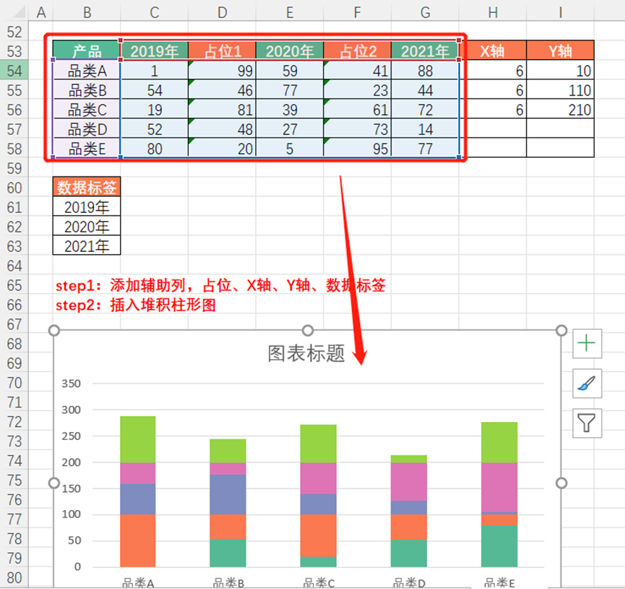Click the blue segment of 品类B bar
The height and width of the screenshot is (589, 625).
coord(228,494)
